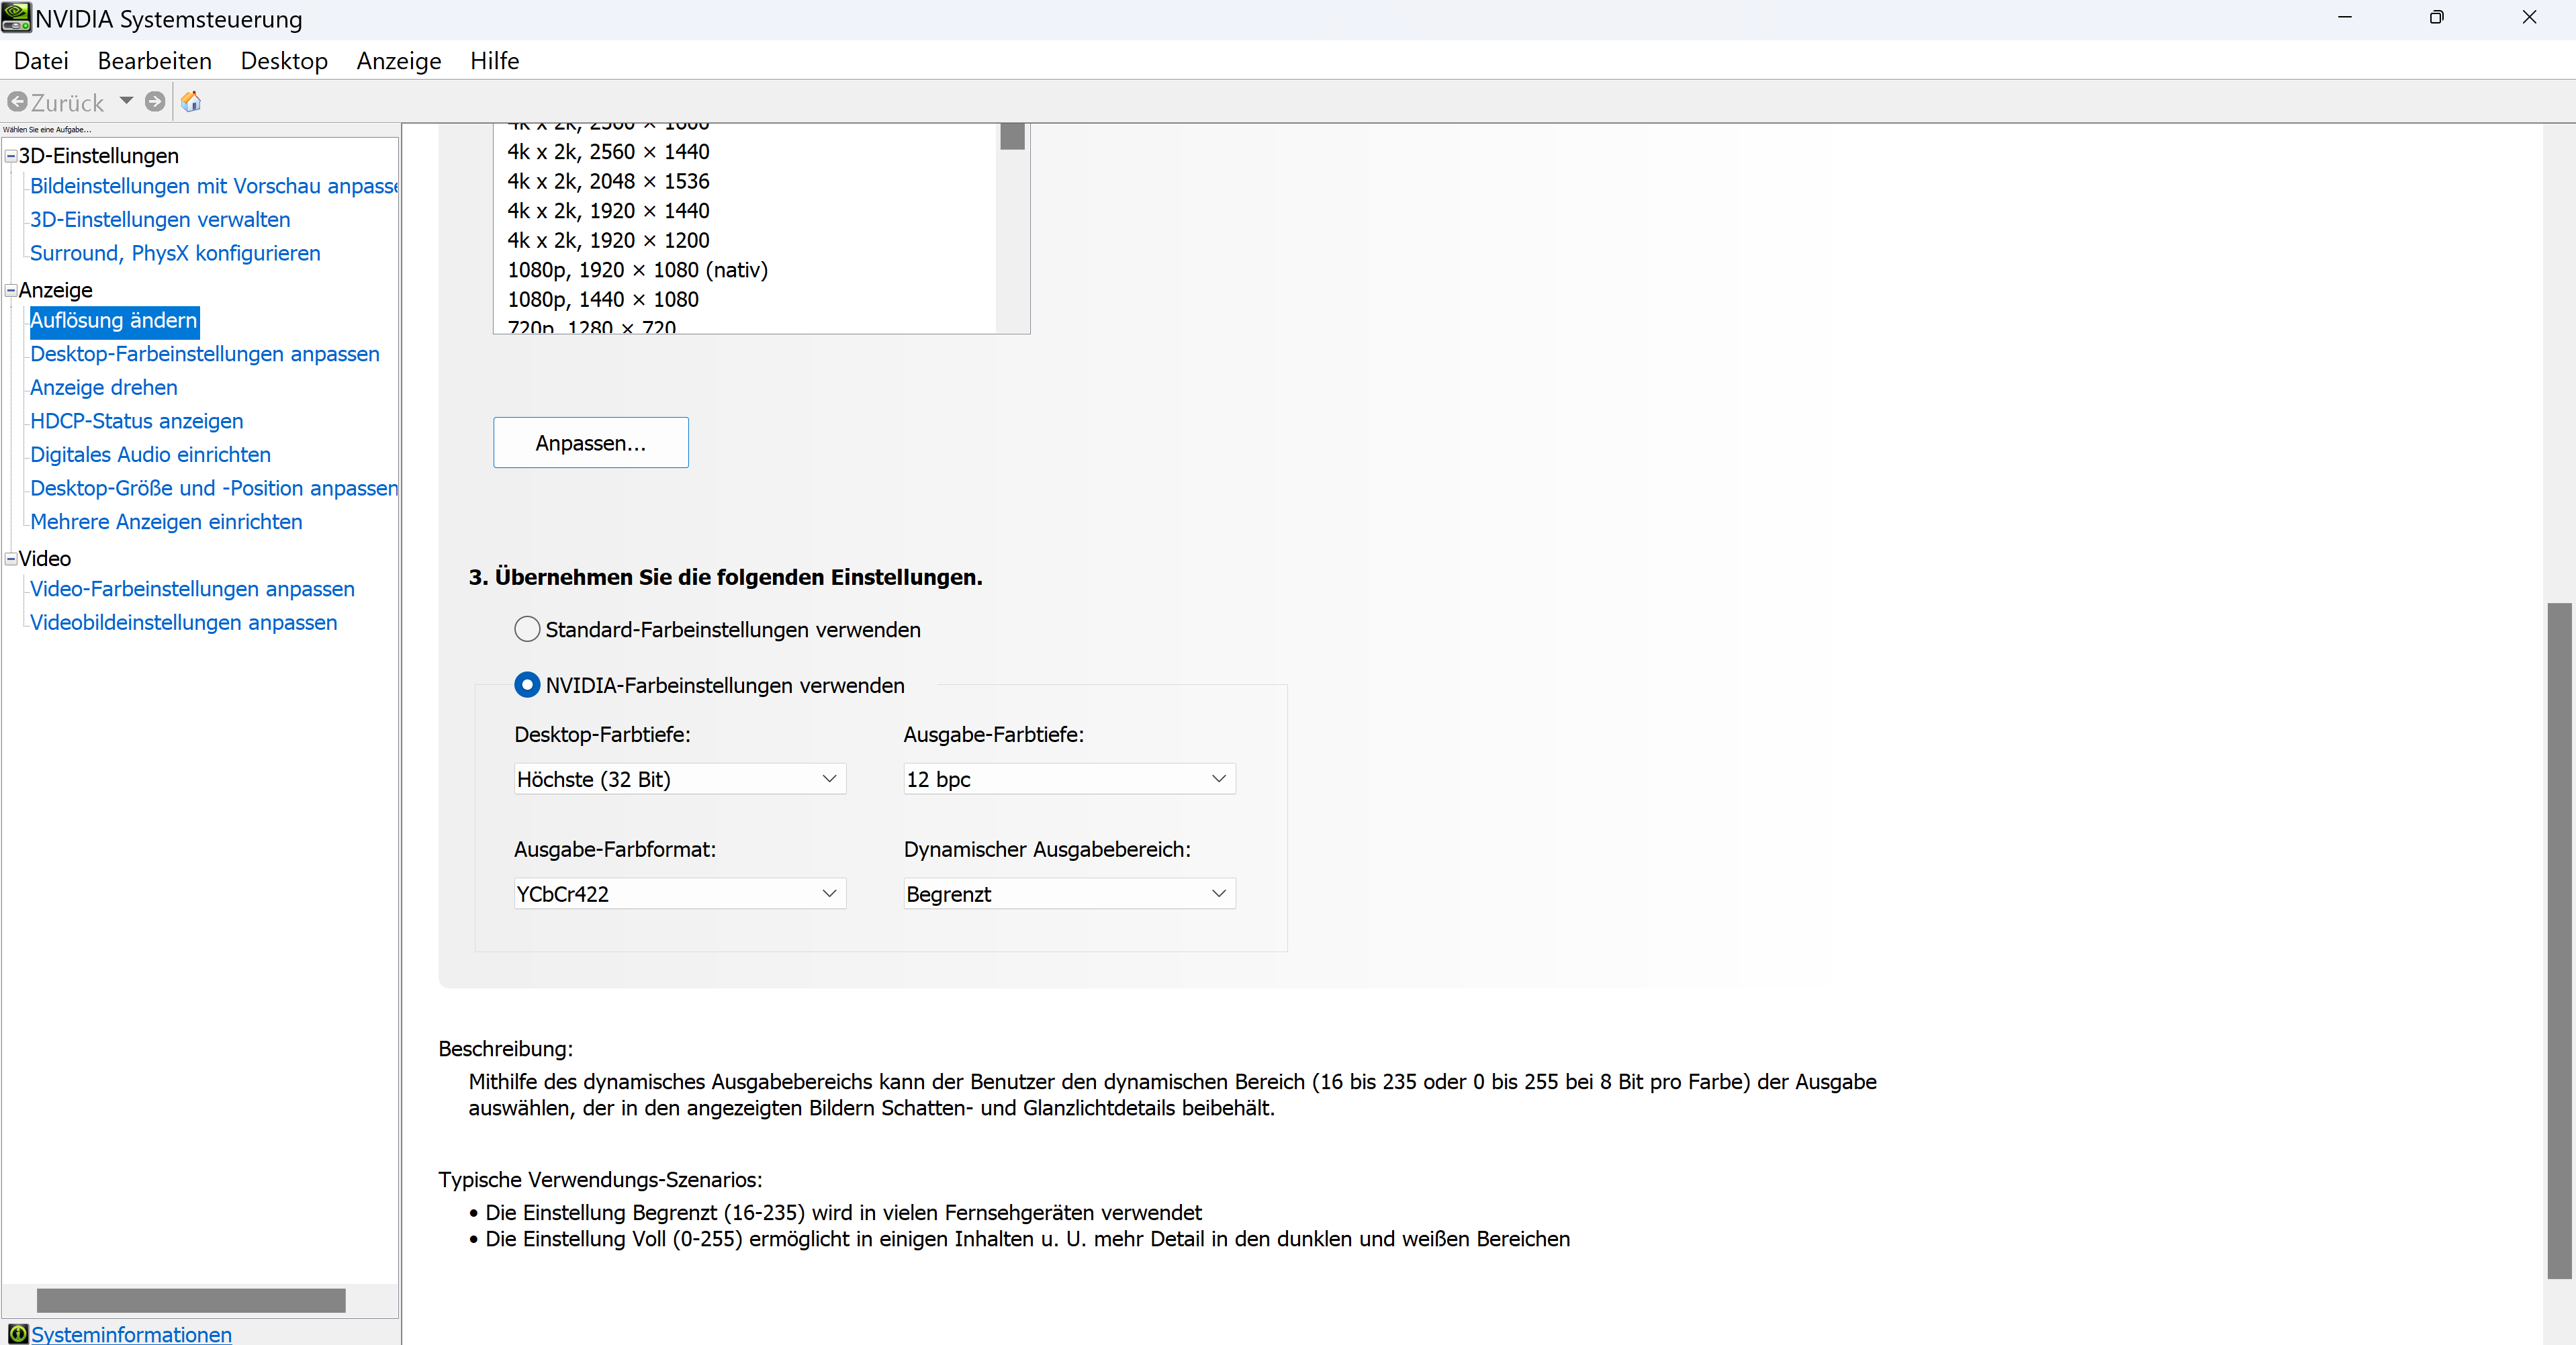Select 1080p, 1920 × 1080 (nativ) resolution

click(x=637, y=270)
